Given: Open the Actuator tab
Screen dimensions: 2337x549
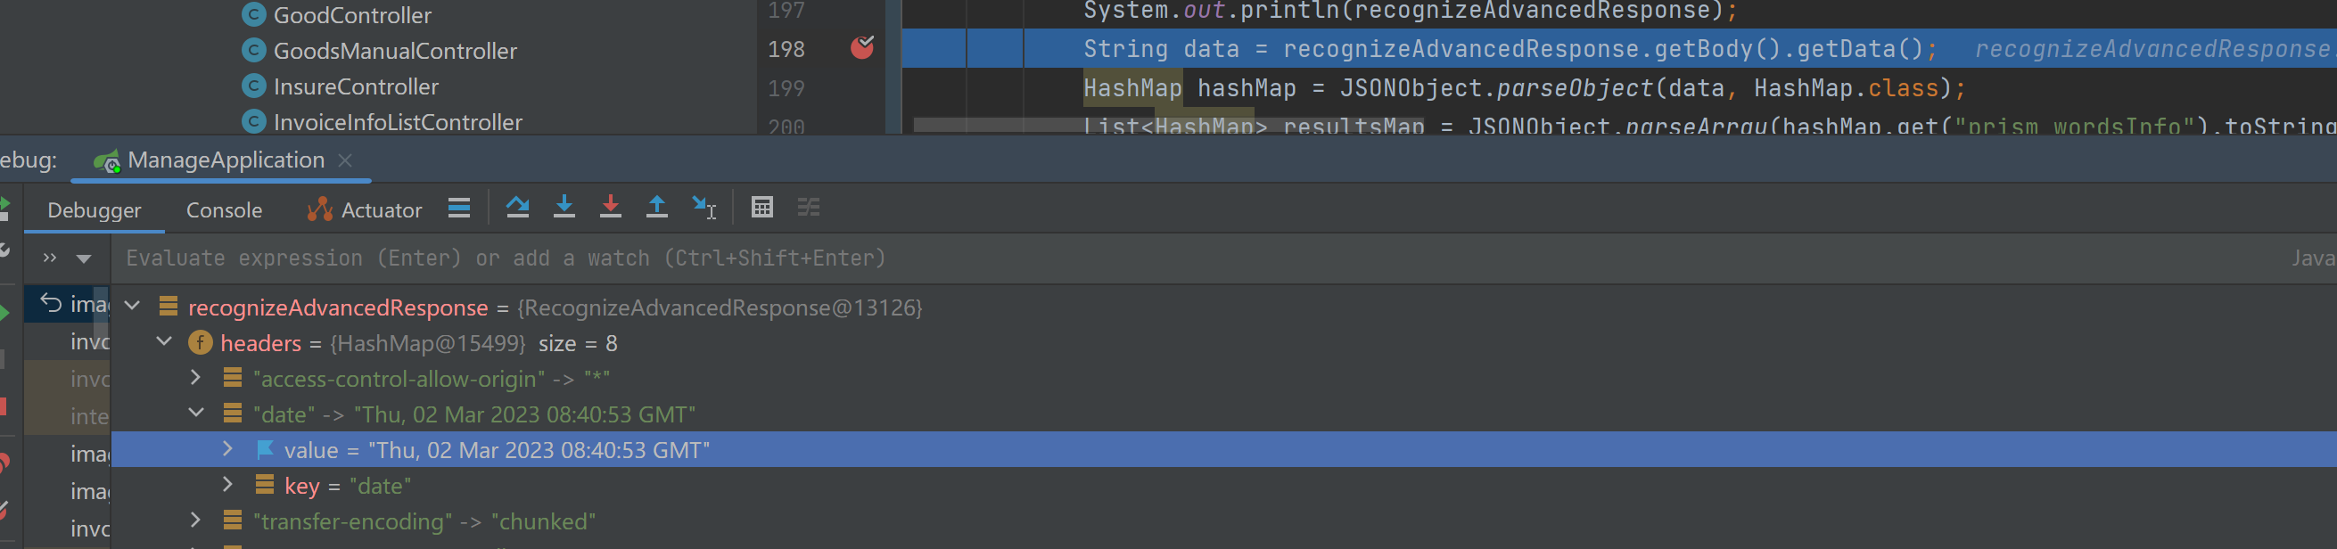Looking at the screenshot, I should click(x=365, y=210).
